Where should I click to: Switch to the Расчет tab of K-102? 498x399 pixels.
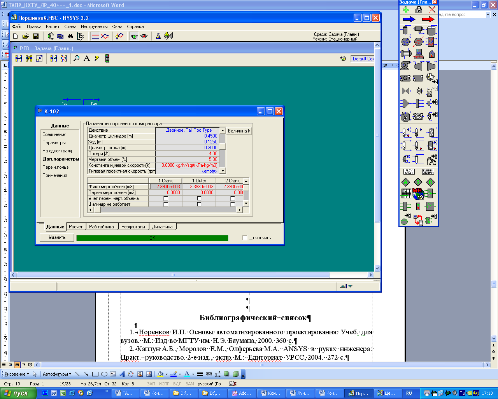click(x=75, y=227)
